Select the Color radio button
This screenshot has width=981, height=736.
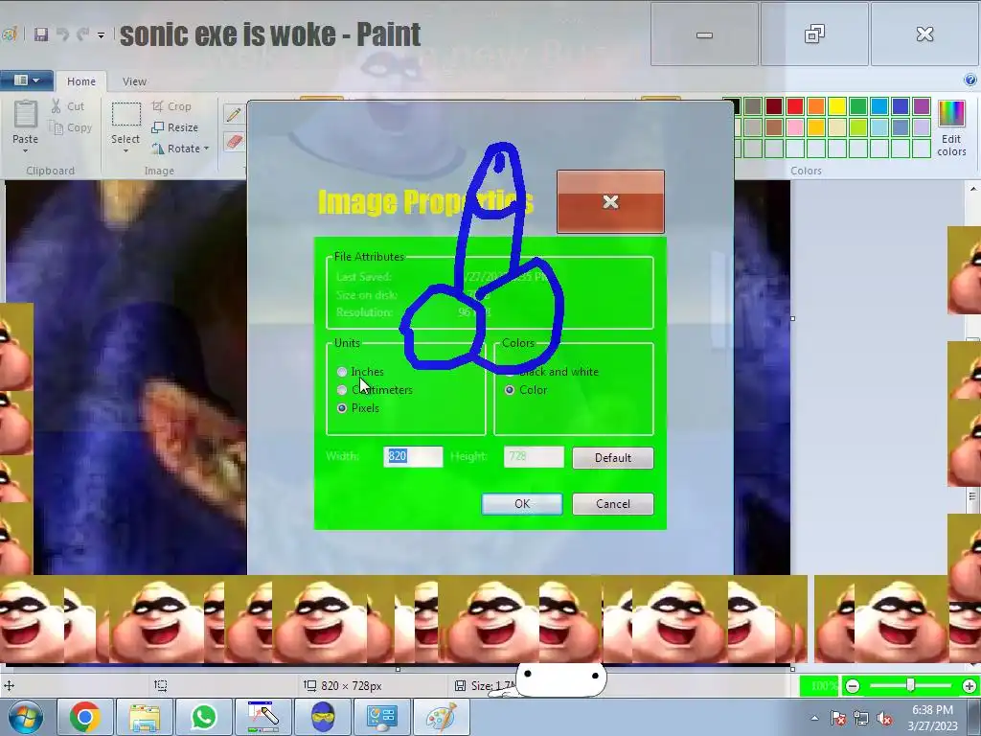pyautogui.click(x=510, y=390)
